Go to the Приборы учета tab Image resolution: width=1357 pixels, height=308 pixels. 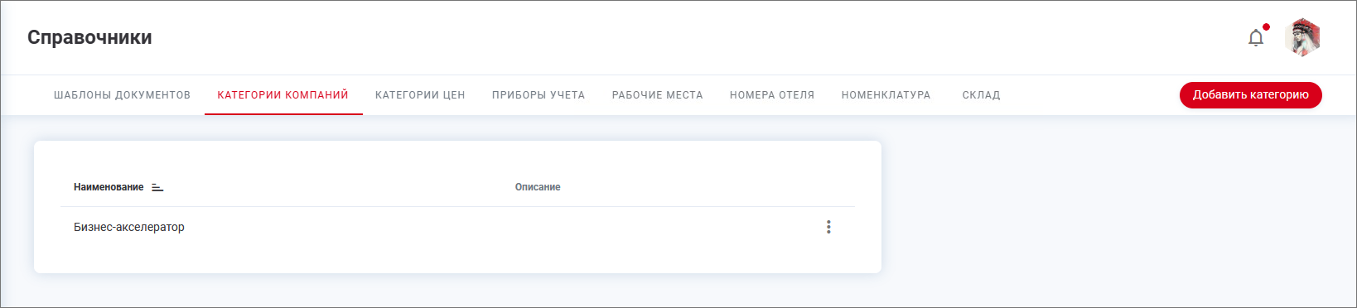point(538,95)
